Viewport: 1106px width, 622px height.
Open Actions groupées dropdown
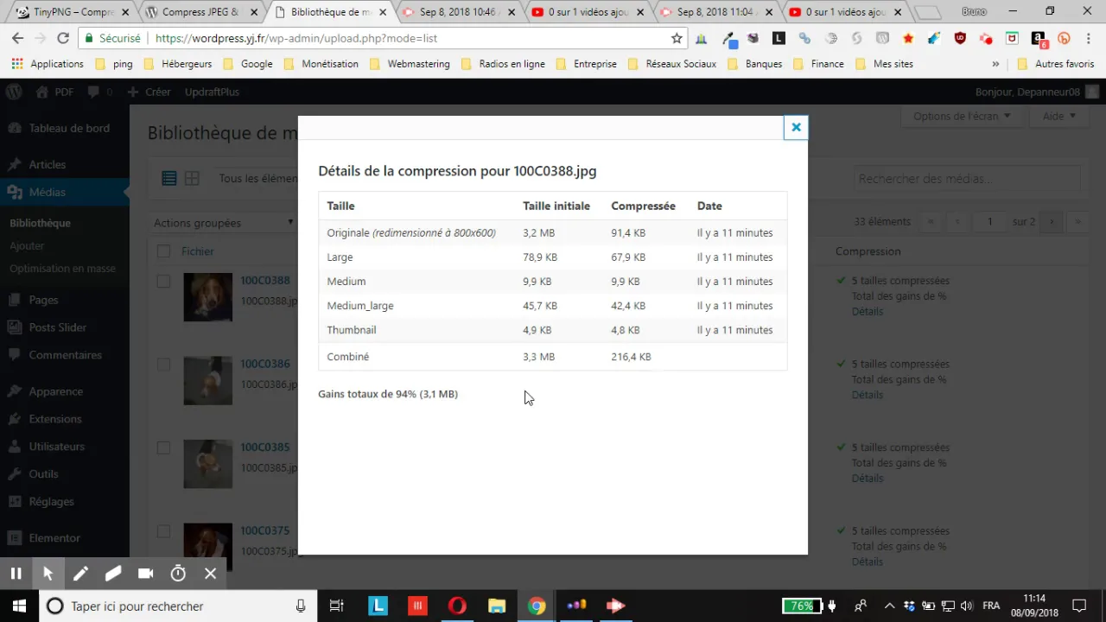tap(225, 223)
